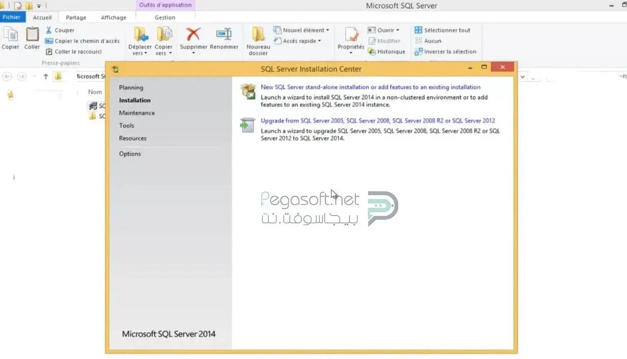Screen dimensions: 627x359
Task: Select Planning in the Installation Center sidebar
Action: coord(131,88)
